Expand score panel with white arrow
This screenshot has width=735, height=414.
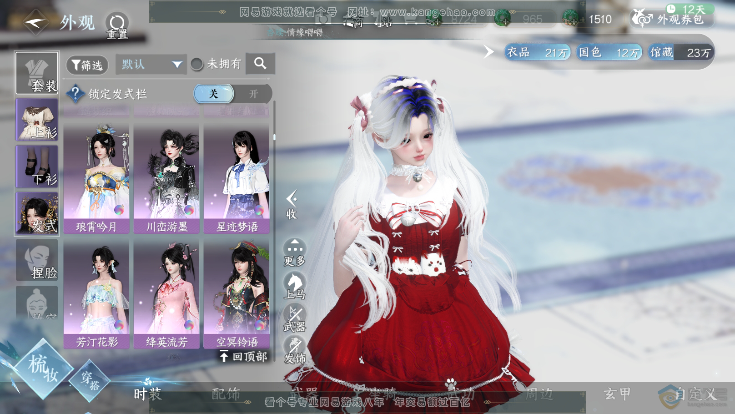pos(488,52)
